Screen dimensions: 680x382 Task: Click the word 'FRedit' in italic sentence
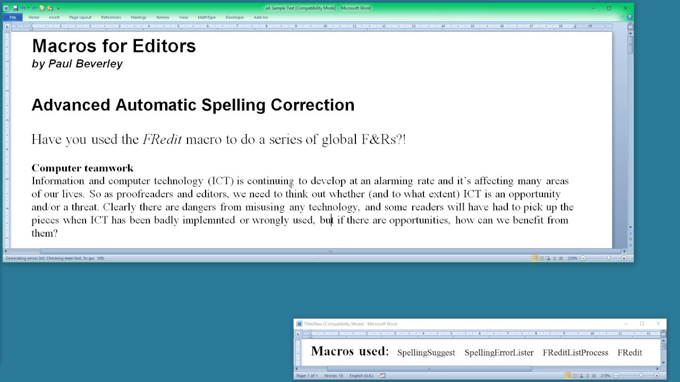coord(162,140)
